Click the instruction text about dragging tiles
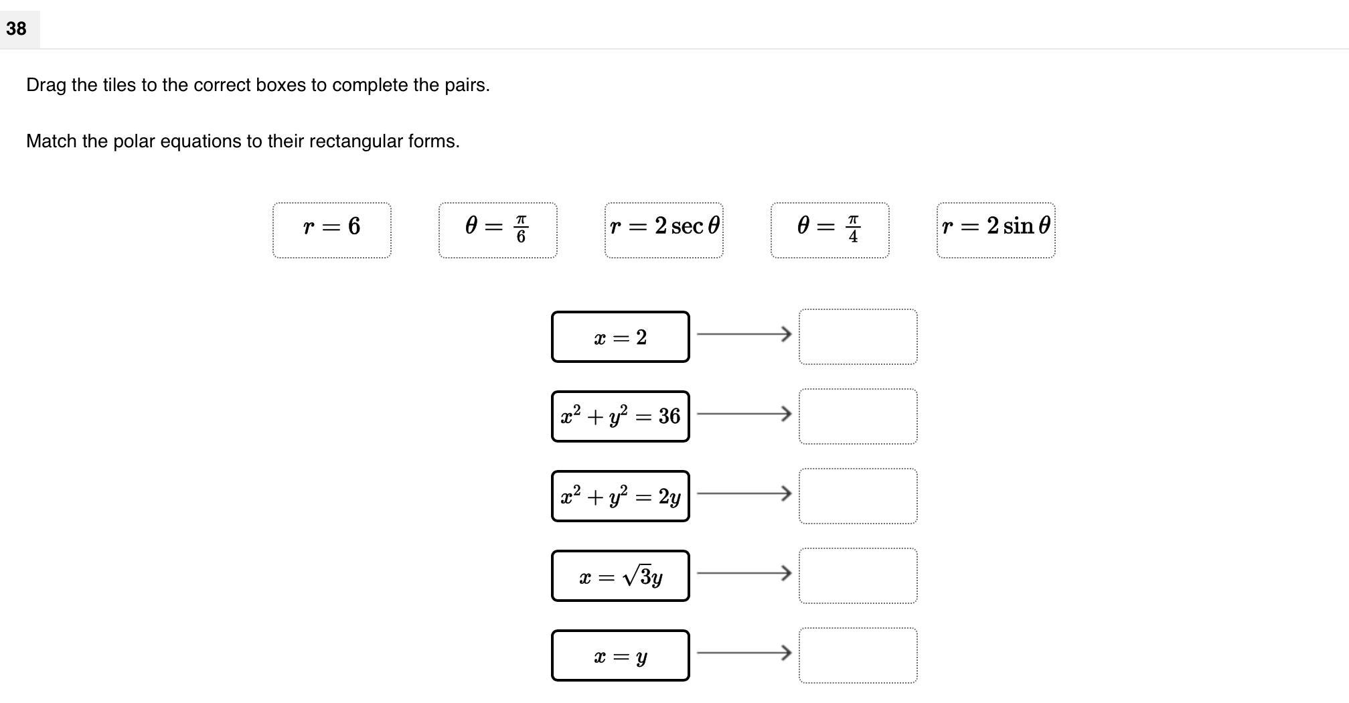 [x=258, y=85]
